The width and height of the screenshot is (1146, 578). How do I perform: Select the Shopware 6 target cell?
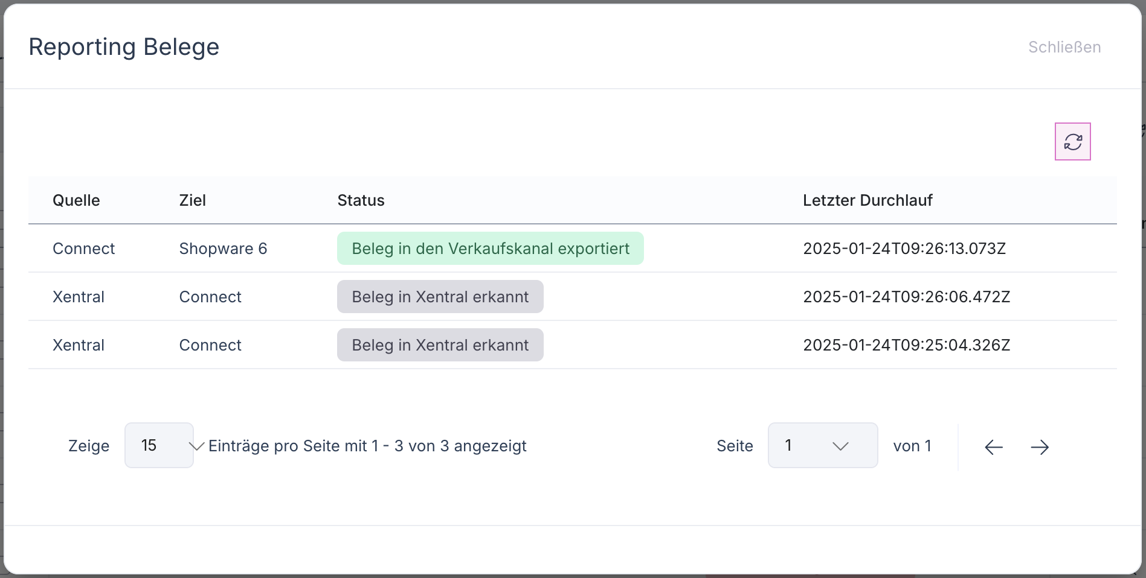tap(223, 249)
